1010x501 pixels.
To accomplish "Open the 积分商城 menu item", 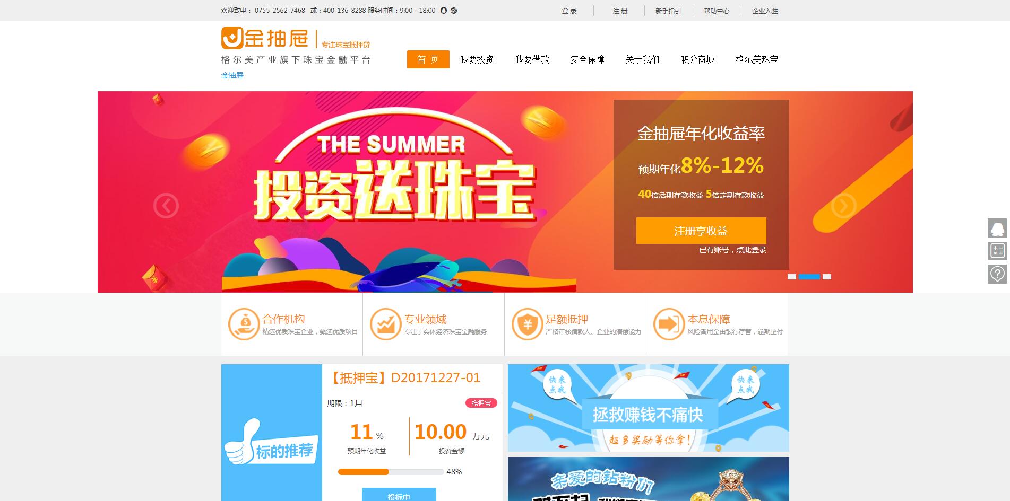I will (x=697, y=59).
